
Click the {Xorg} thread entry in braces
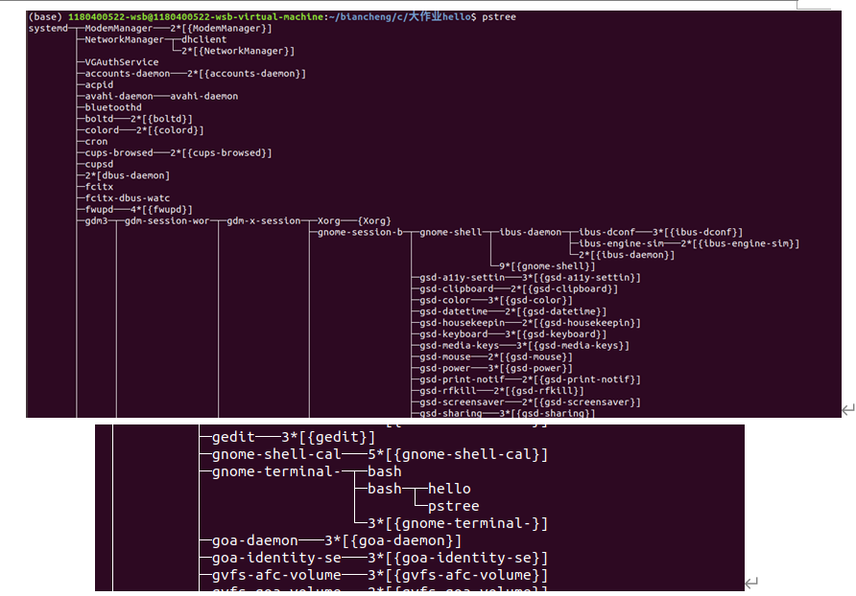coord(374,220)
